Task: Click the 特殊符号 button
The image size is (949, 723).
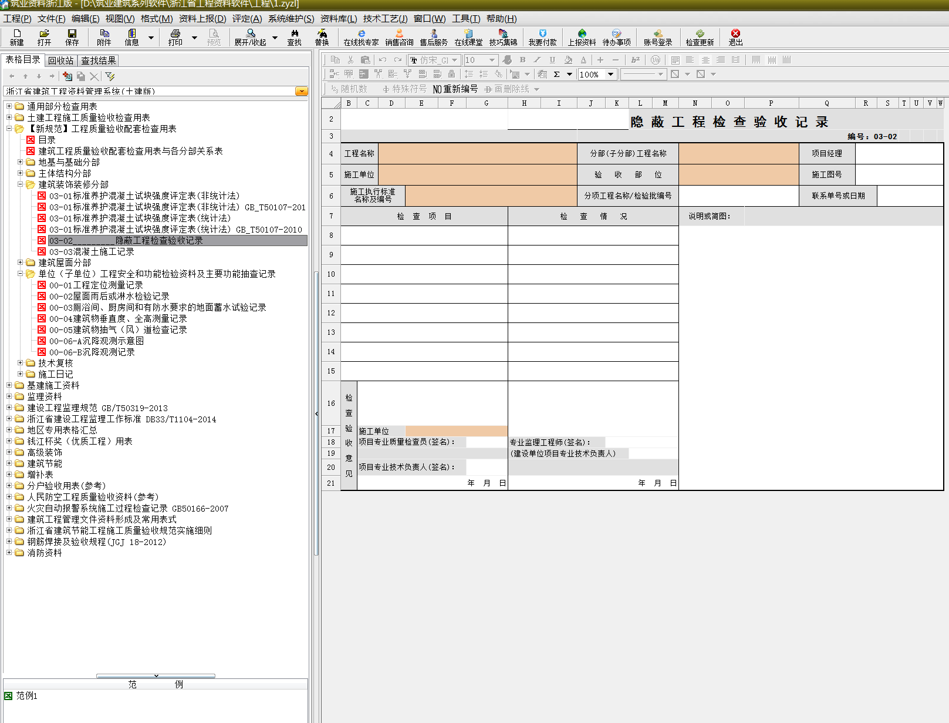Action: pyautogui.click(x=404, y=89)
